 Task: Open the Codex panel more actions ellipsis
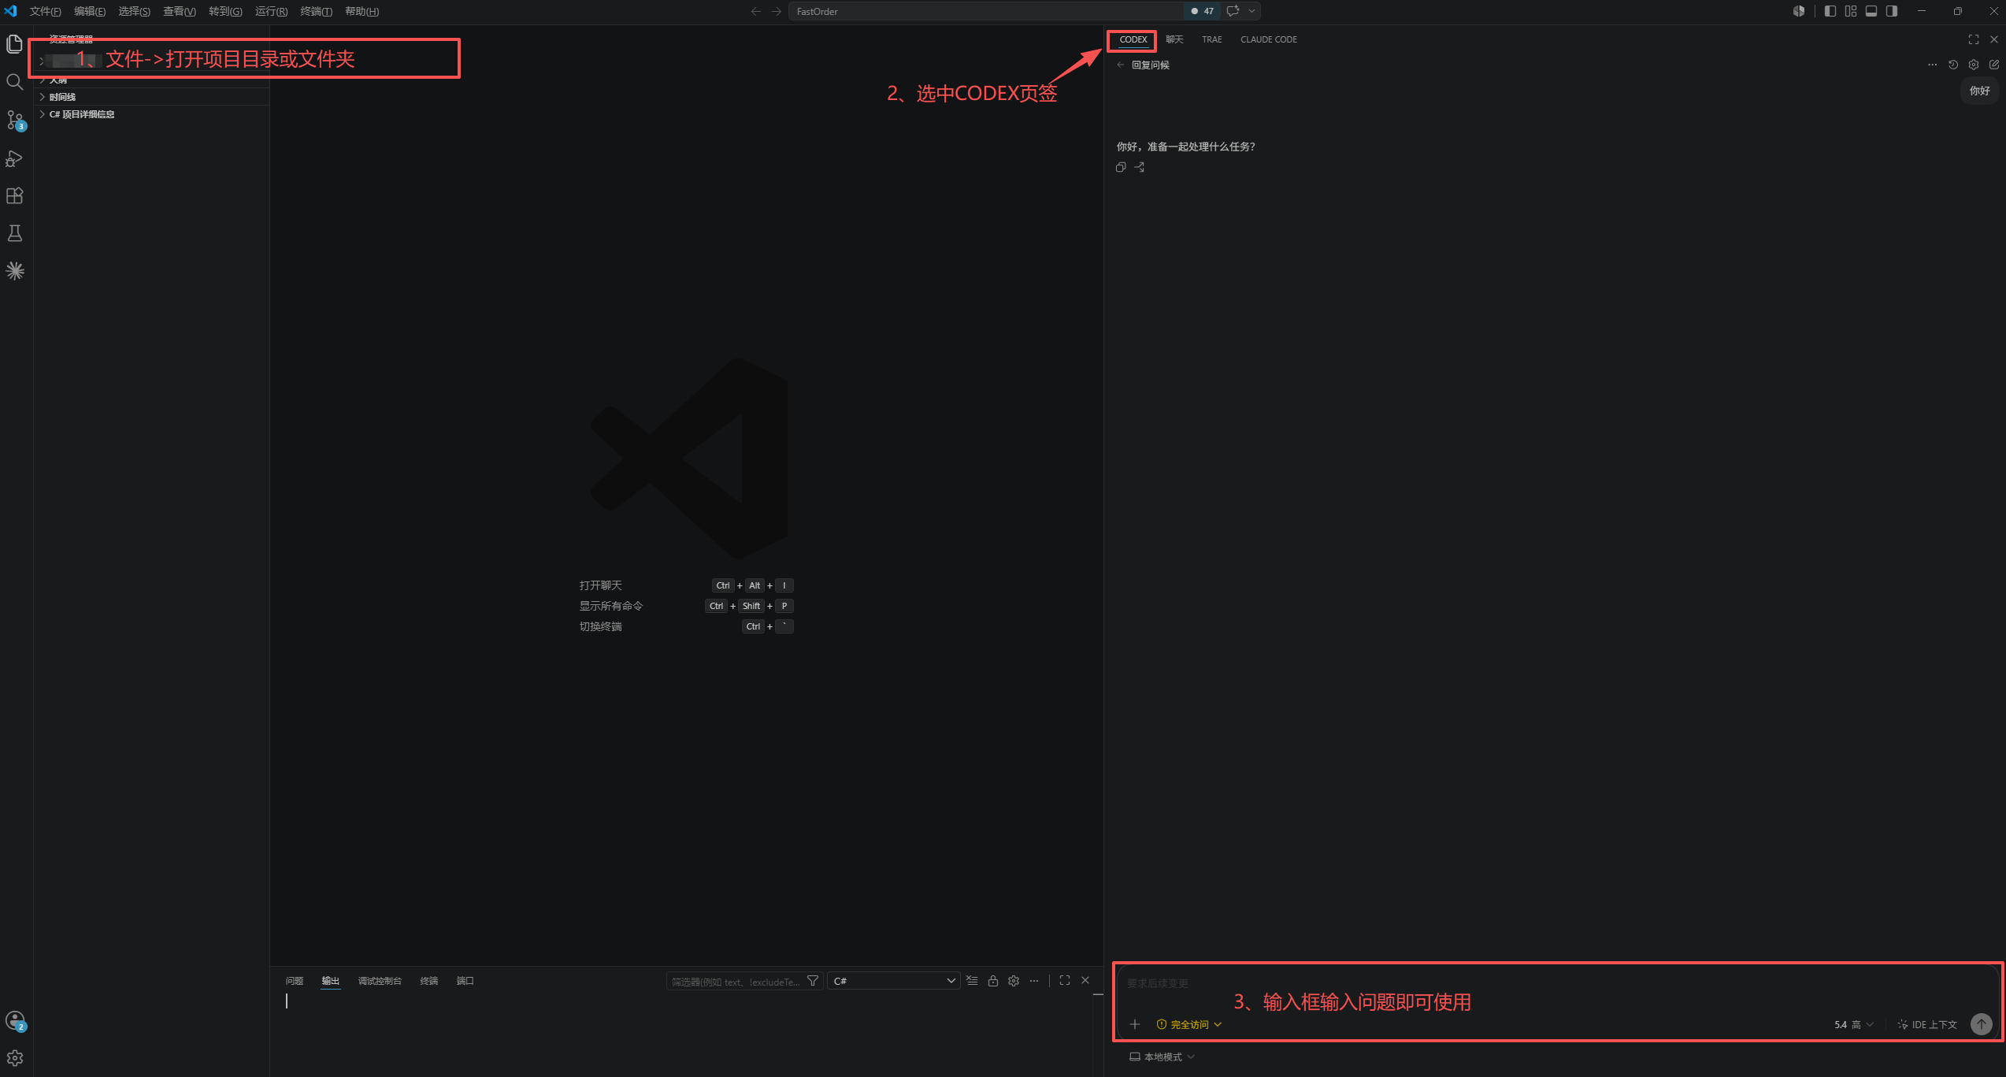[1932, 65]
